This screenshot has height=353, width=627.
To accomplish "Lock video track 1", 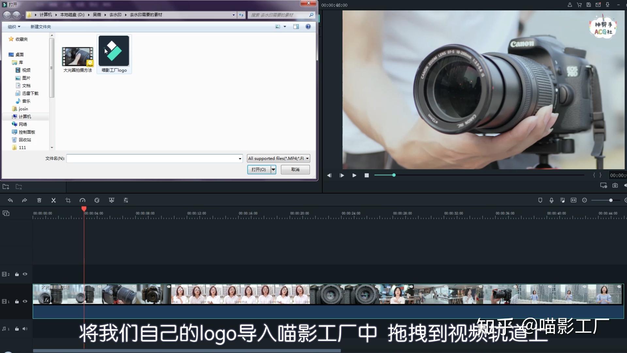I will 17,301.
